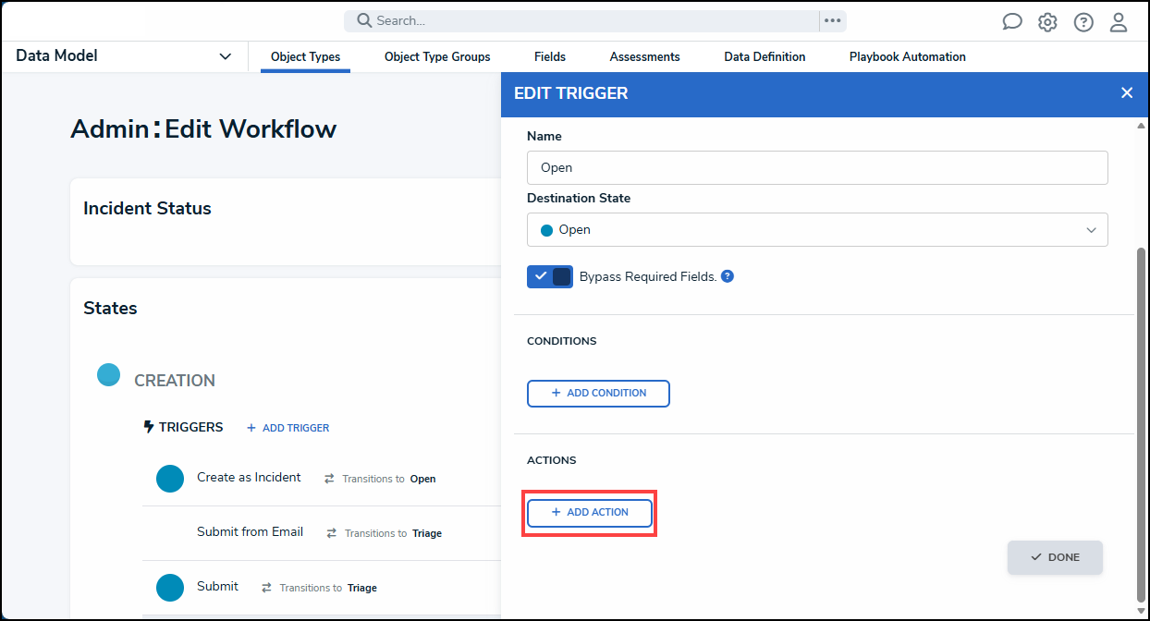Switch to the Object Types tab
The height and width of the screenshot is (621, 1150).
click(305, 56)
